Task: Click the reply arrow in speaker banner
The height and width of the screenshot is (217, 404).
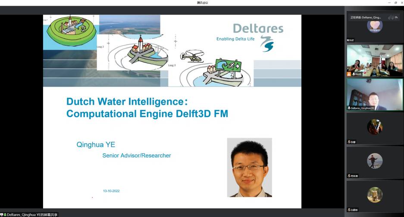Action: tap(396, 18)
